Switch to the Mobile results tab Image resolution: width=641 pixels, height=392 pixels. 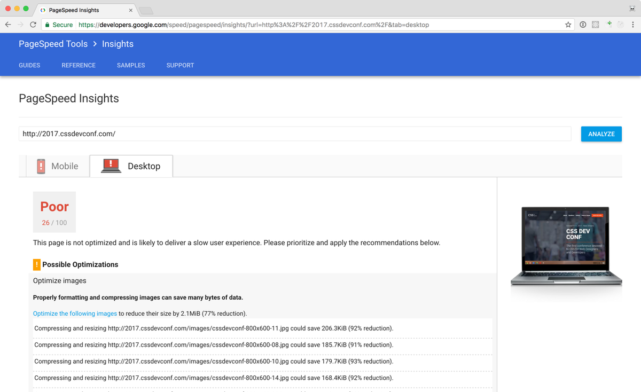[x=58, y=166]
